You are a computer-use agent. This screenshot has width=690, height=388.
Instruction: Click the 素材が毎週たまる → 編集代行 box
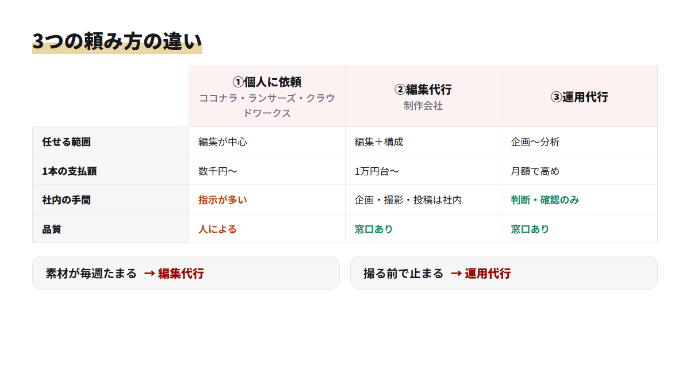[x=186, y=273]
